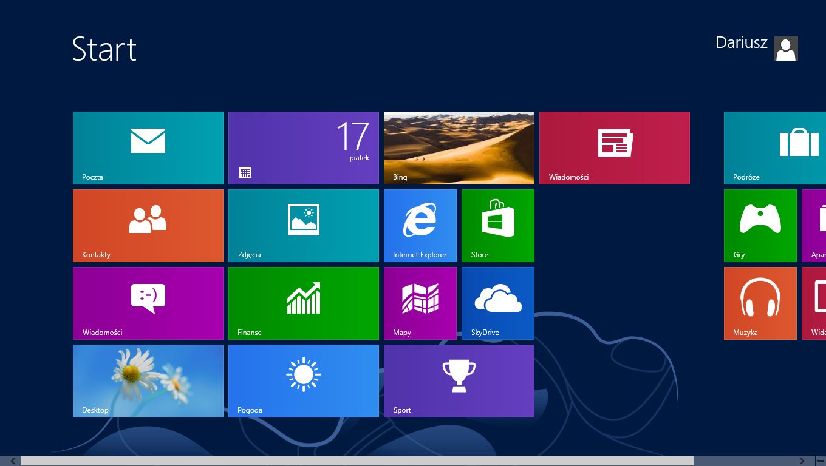Open the Poczta mail tile
The height and width of the screenshot is (466, 826).
(x=148, y=148)
